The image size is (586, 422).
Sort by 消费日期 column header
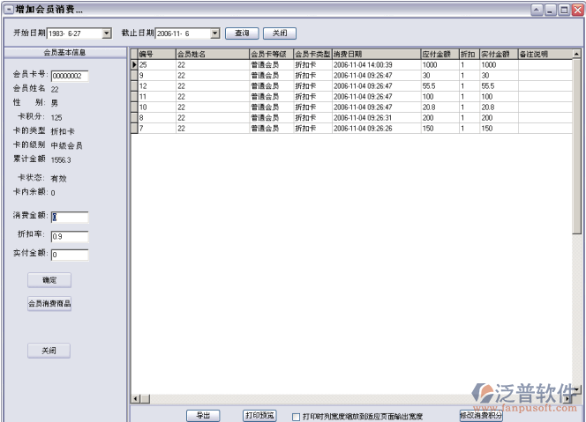tap(375, 54)
